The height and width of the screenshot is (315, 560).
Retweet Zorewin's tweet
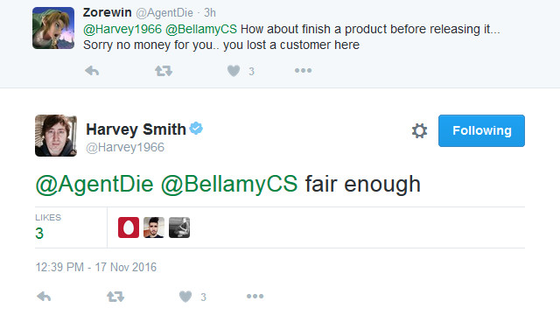(x=164, y=71)
